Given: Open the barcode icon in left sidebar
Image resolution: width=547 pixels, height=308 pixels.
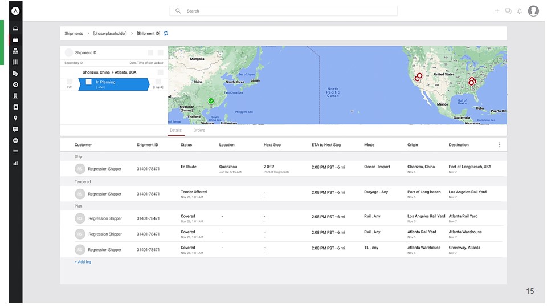Looking at the screenshot, I should (x=15, y=62).
